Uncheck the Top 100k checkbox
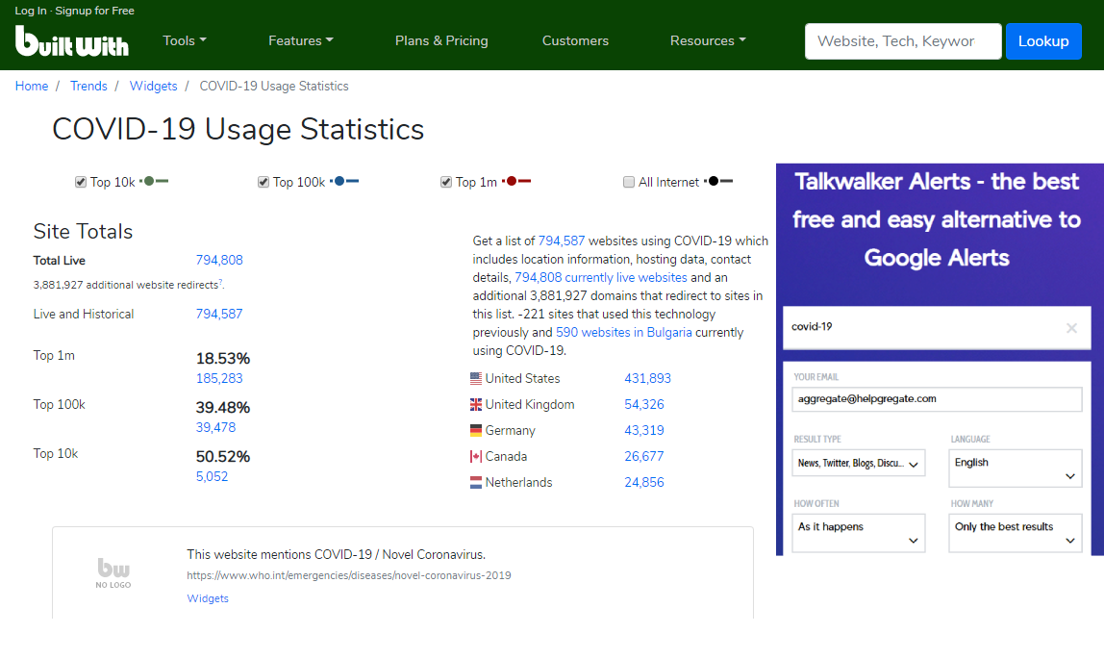This screenshot has width=1104, height=659. 263,182
